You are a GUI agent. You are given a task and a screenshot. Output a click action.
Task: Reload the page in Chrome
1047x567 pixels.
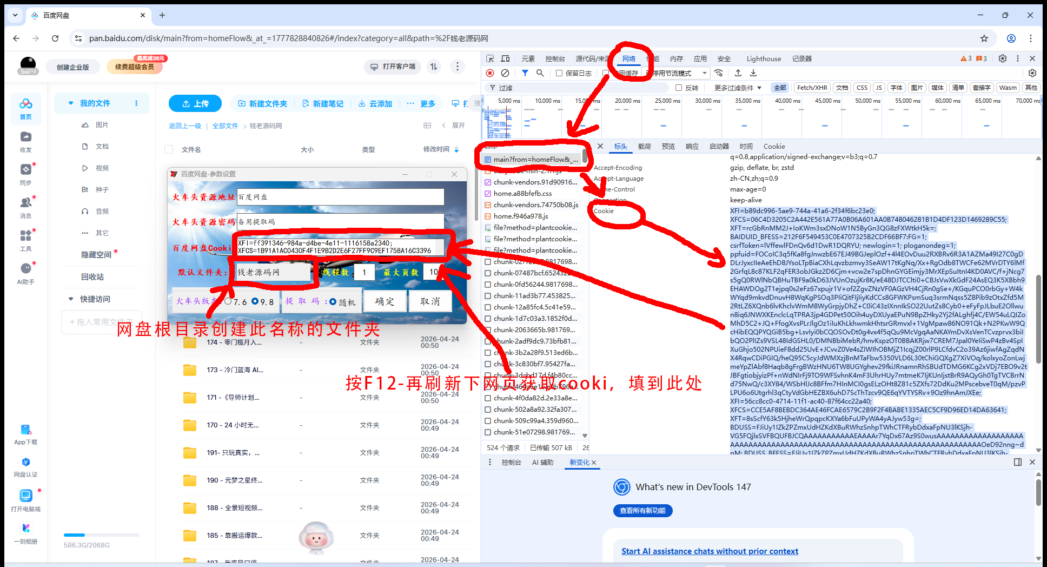(x=55, y=38)
